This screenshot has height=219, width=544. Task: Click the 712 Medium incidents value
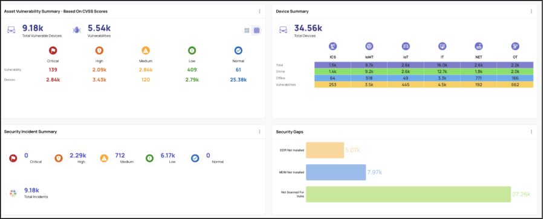pyautogui.click(x=120, y=156)
